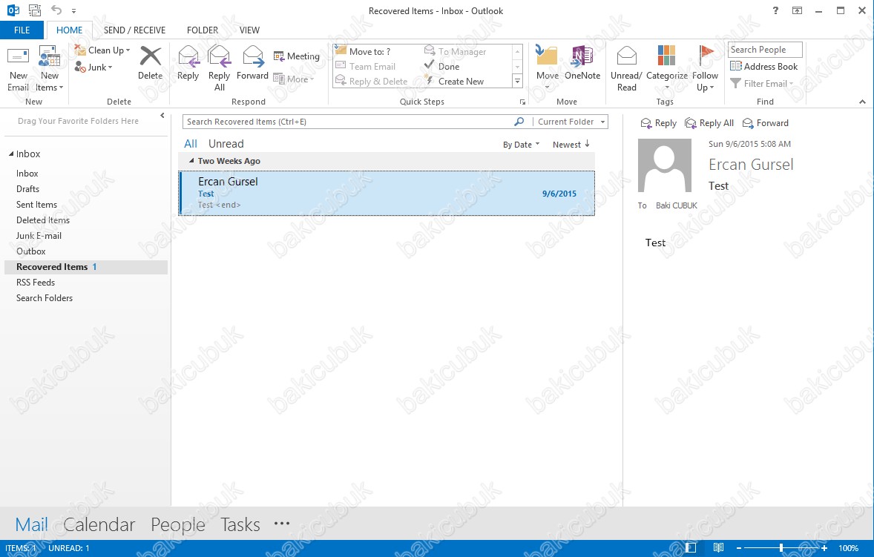Viewport: 874px width, 557px height.
Task: Switch to the SEND / RECEIVE tab
Action: coord(134,30)
